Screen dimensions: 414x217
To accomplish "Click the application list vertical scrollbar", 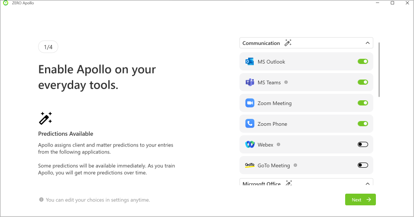I will [379, 69].
